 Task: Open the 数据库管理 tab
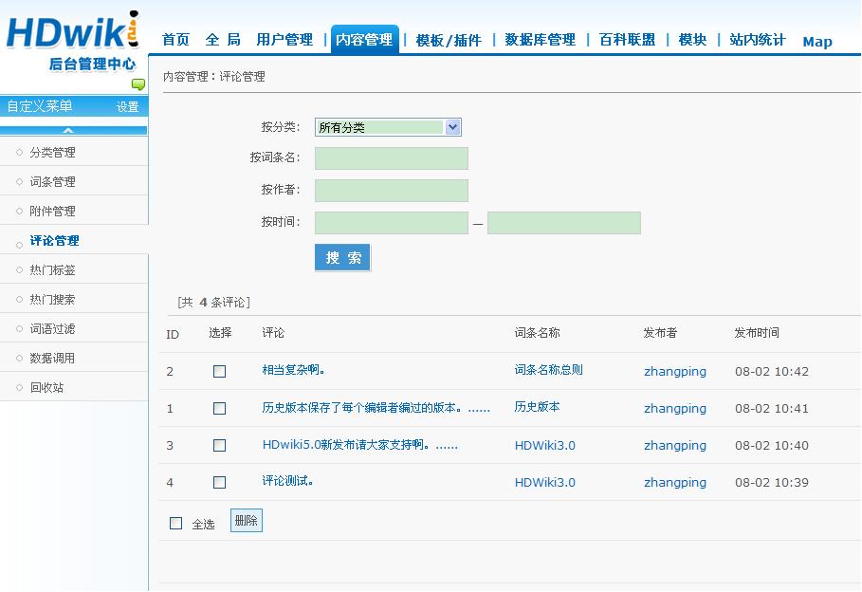[540, 40]
